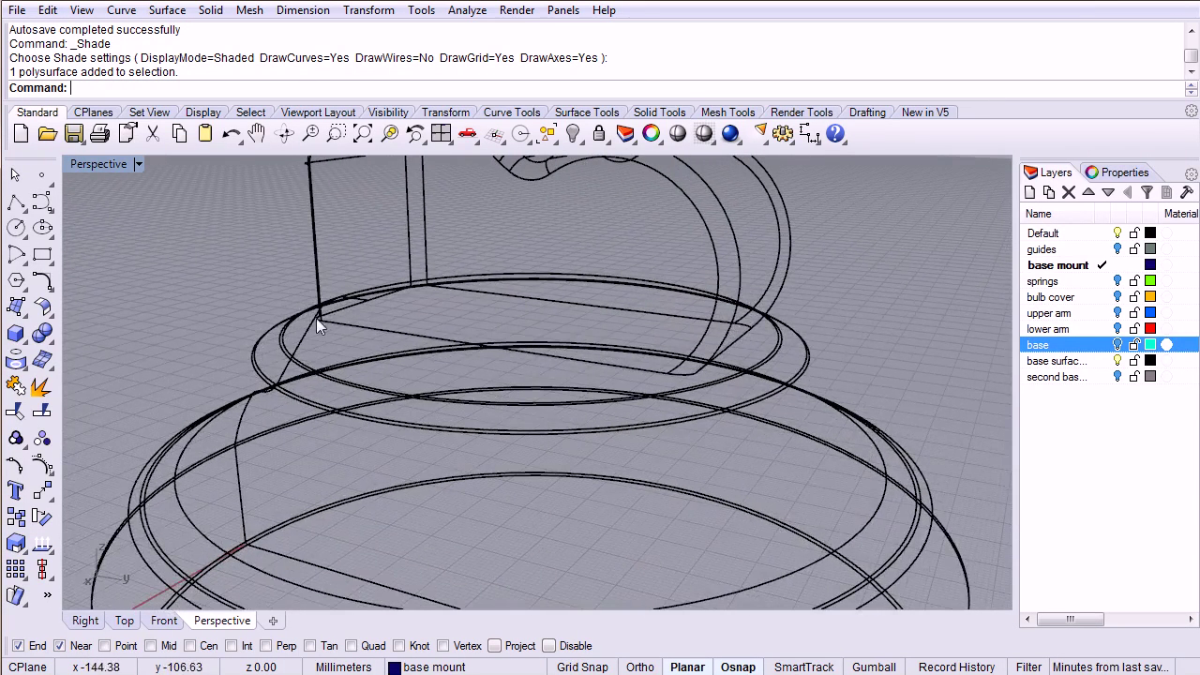This screenshot has width=1200, height=675.
Task: Toggle the Mid osnap checkbox
Action: coord(152,646)
